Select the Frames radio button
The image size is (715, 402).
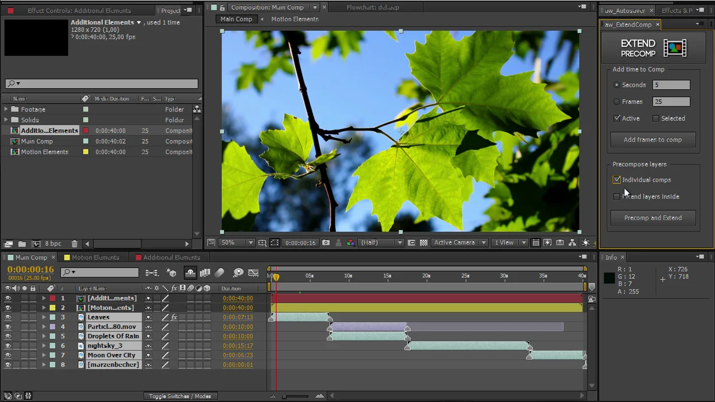[x=617, y=102]
